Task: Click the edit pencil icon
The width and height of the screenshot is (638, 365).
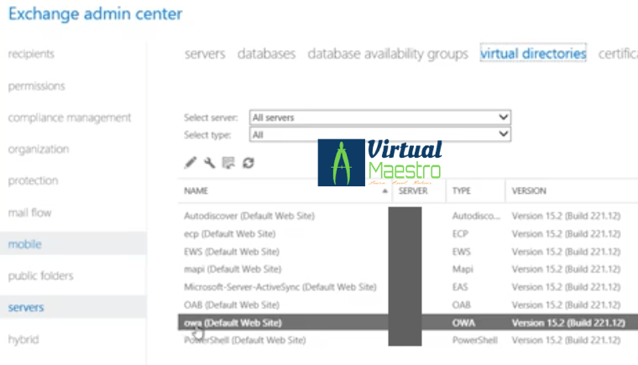Action: (191, 163)
